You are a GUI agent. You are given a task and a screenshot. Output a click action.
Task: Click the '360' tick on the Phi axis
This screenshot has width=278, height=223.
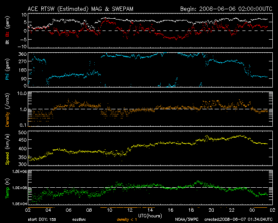23,54
